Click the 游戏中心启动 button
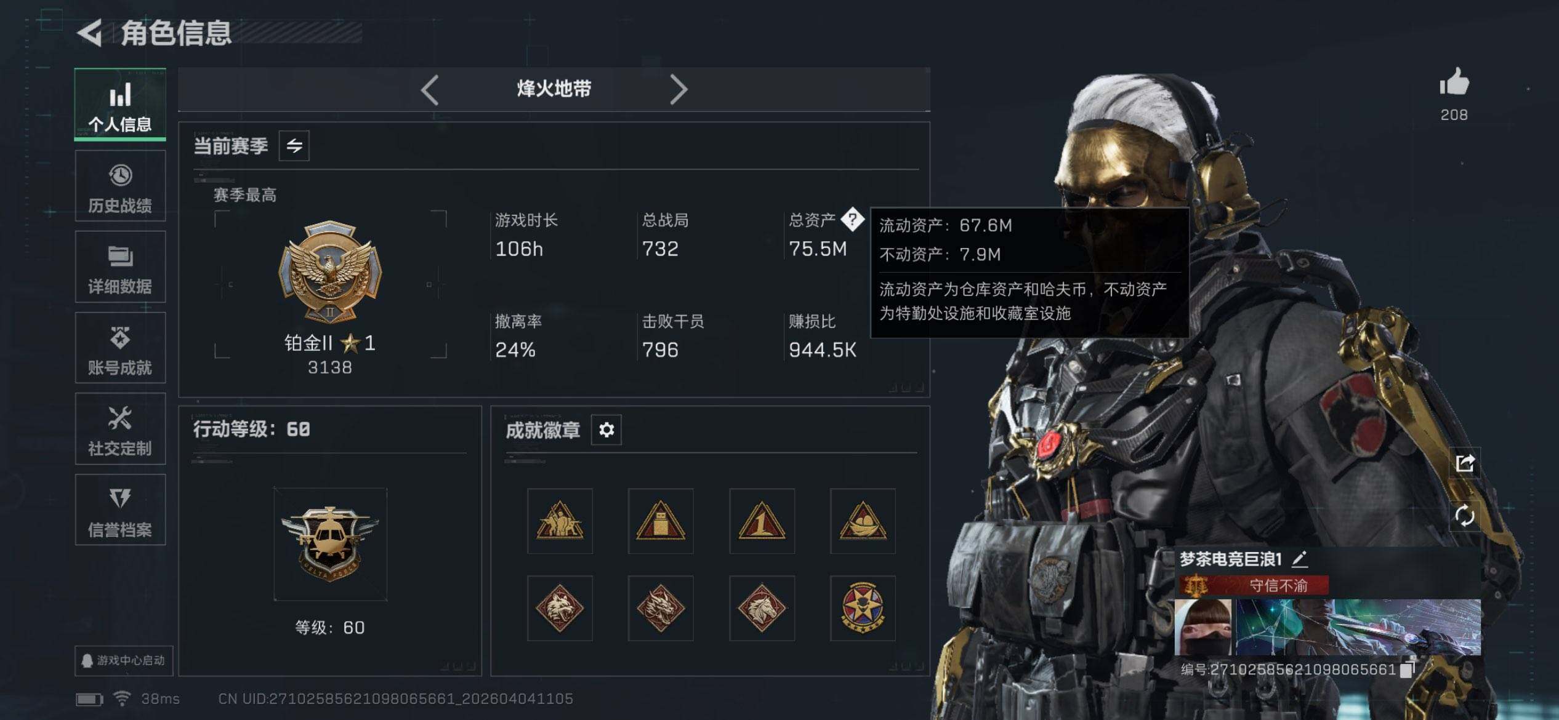1559x720 pixels. [x=124, y=661]
